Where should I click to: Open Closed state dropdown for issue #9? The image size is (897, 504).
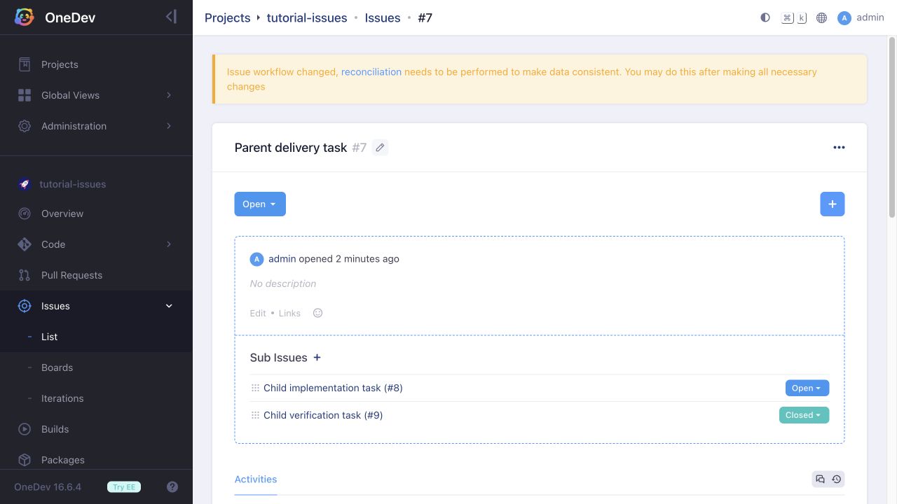pos(804,415)
